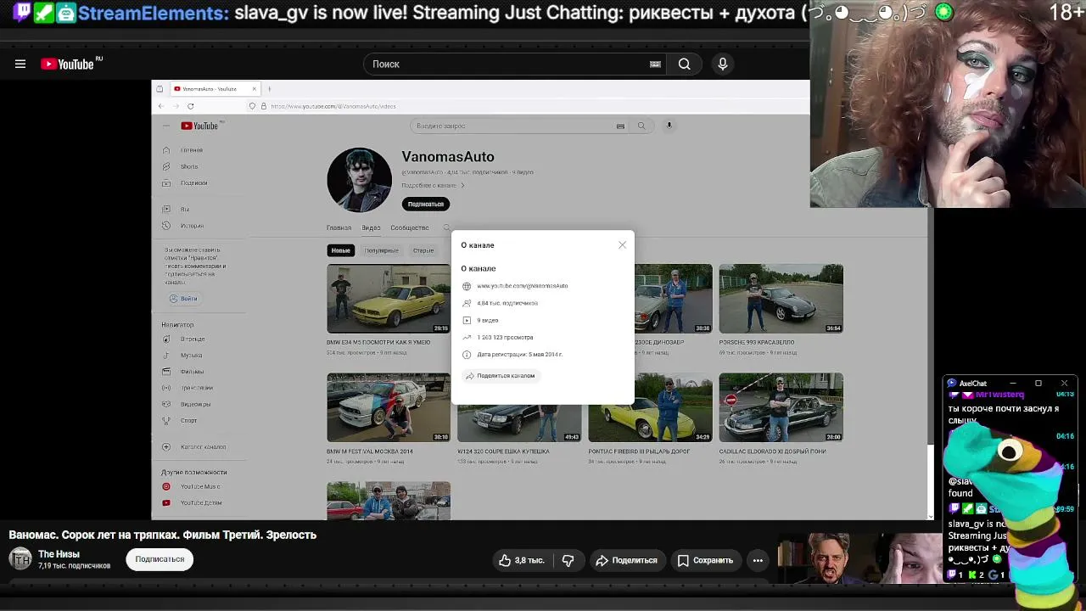The width and height of the screenshot is (1086, 611).
Task: Click the outer search magnifier button
Action: (684, 64)
